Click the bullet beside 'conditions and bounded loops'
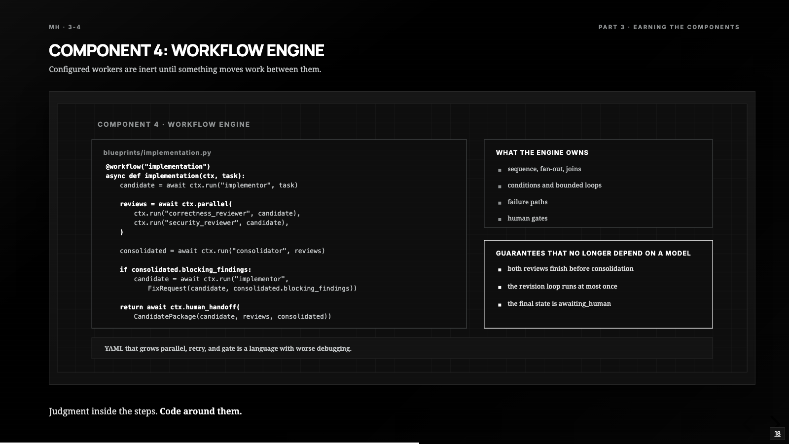Screen dimensions: 789x444 (x=500, y=186)
